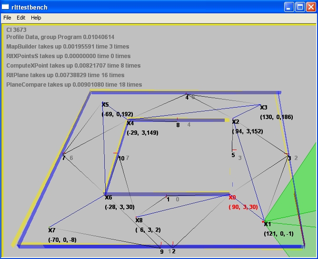The width and height of the screenshot is (318, 259).
Task: Click the red coordinate label (90, 3, 30)
Action: tap(243, 207)
